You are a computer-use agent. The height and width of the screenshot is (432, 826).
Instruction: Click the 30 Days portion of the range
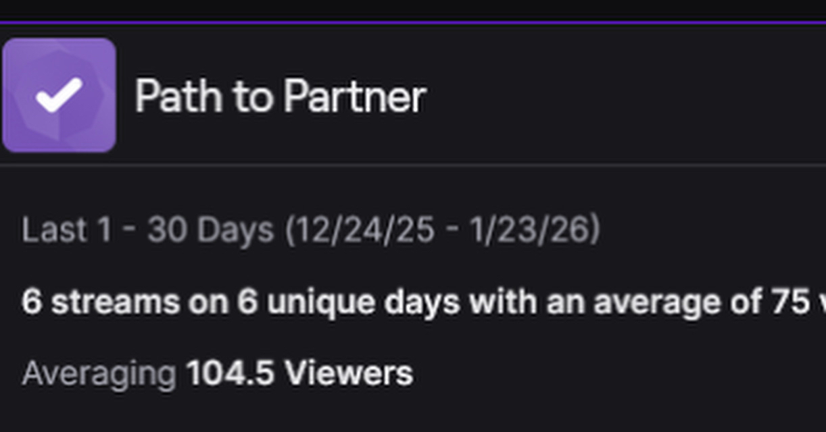210,231
